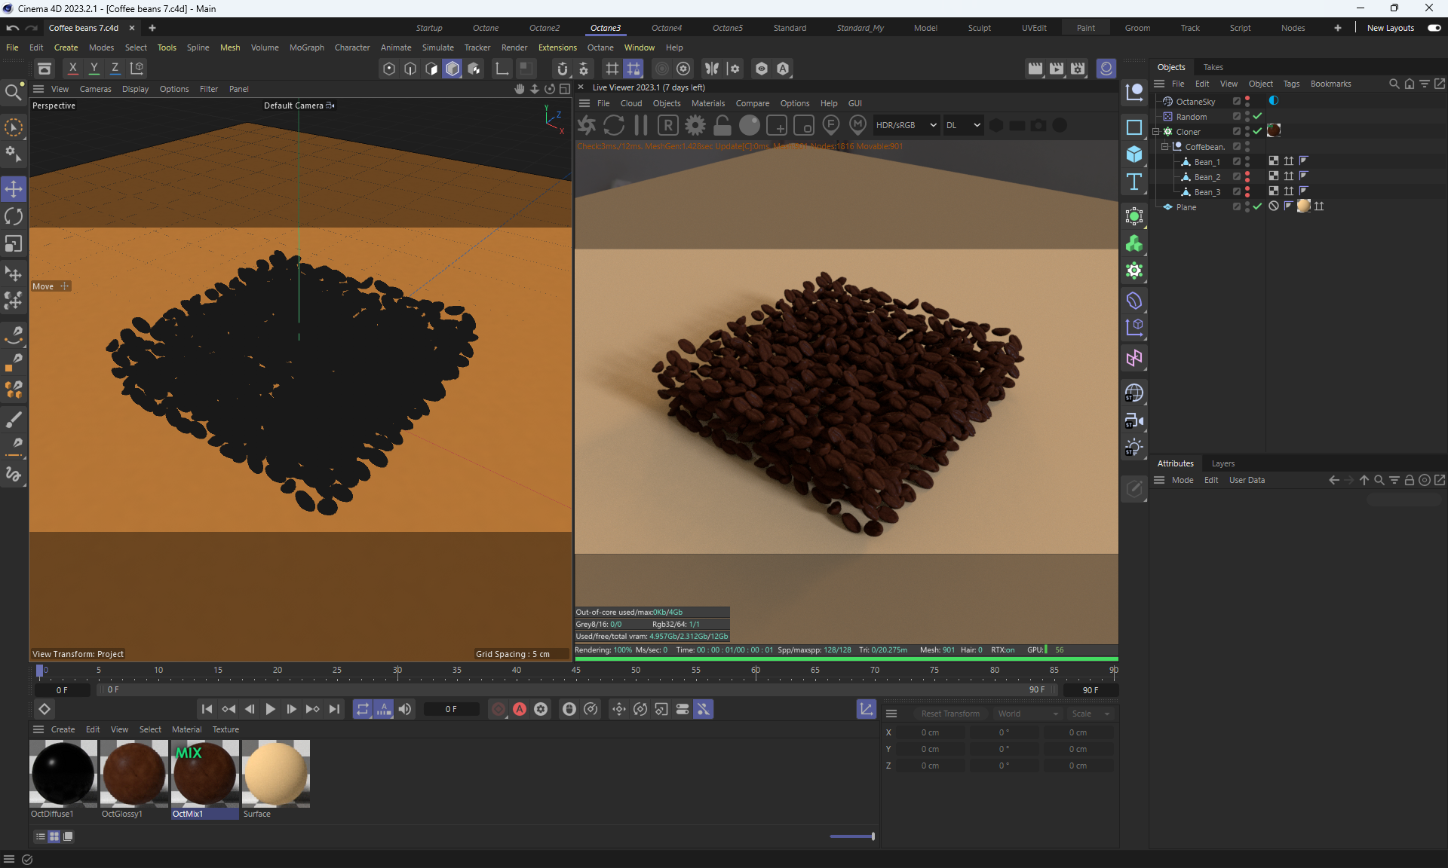Enable autokeying red A button
Screen dimensions: 1448x868
coord(520,709)
